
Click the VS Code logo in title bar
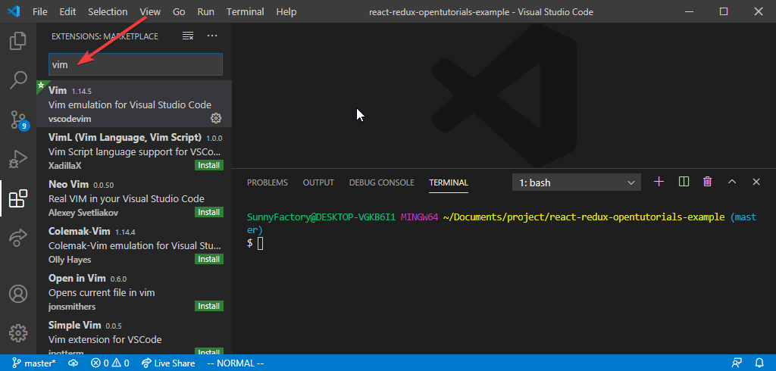[14, 11]
